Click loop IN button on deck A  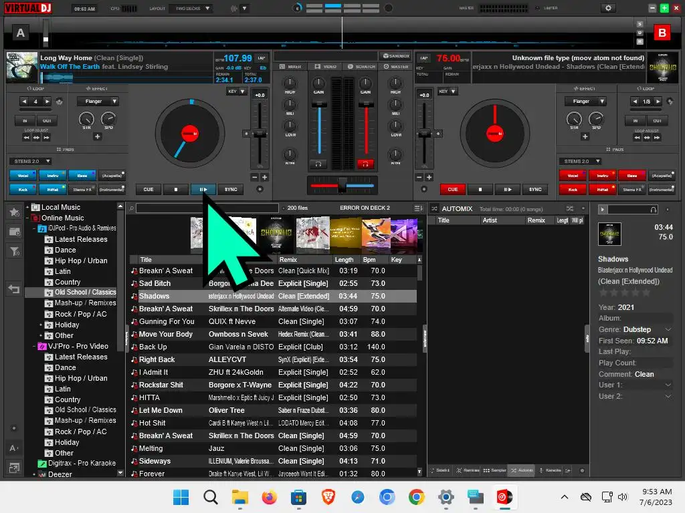(25, 121)
